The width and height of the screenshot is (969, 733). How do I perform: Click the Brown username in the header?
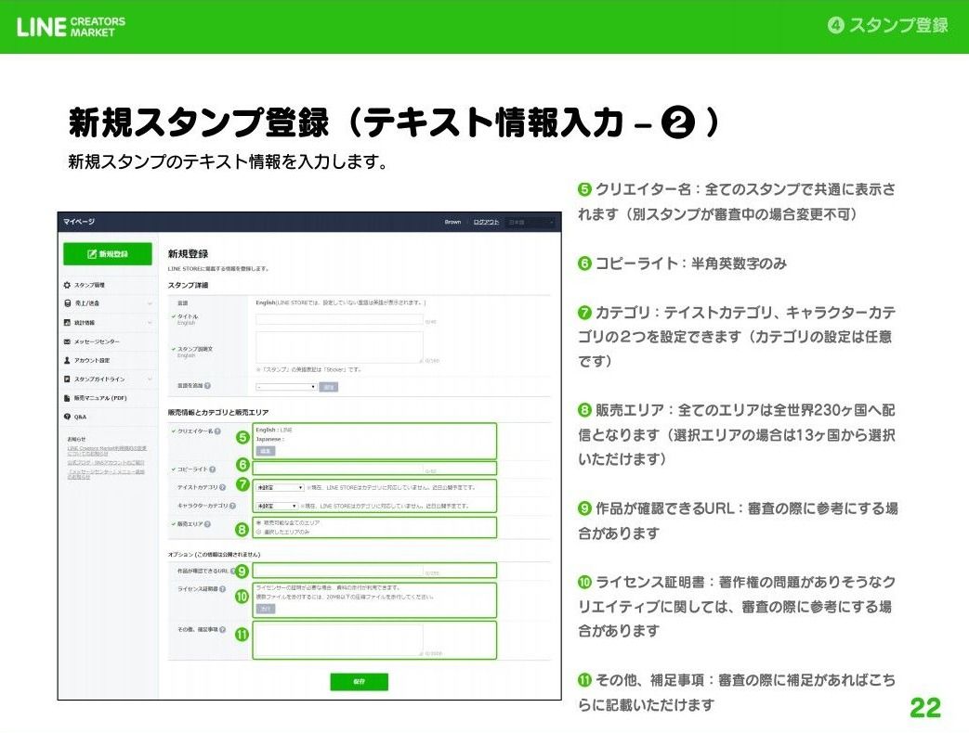pos(453,222)
